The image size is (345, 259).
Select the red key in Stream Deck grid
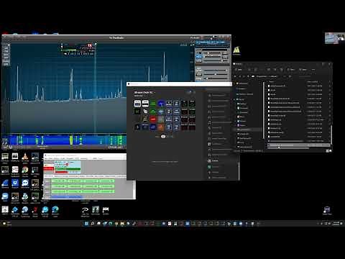point(153,119)
